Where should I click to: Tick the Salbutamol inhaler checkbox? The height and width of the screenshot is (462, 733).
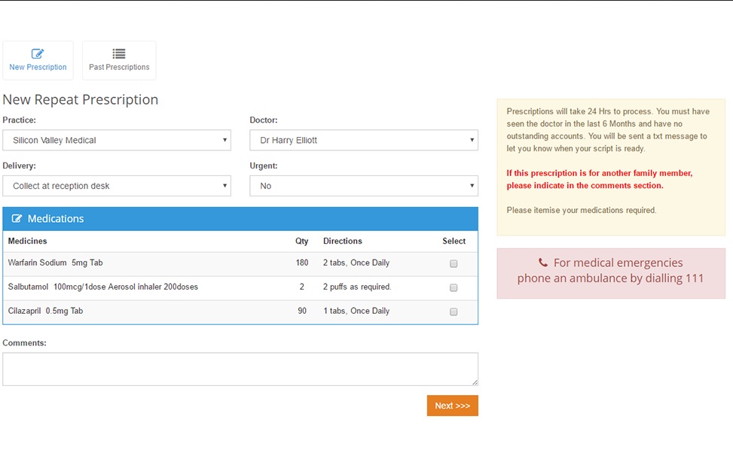coord(454,287)
